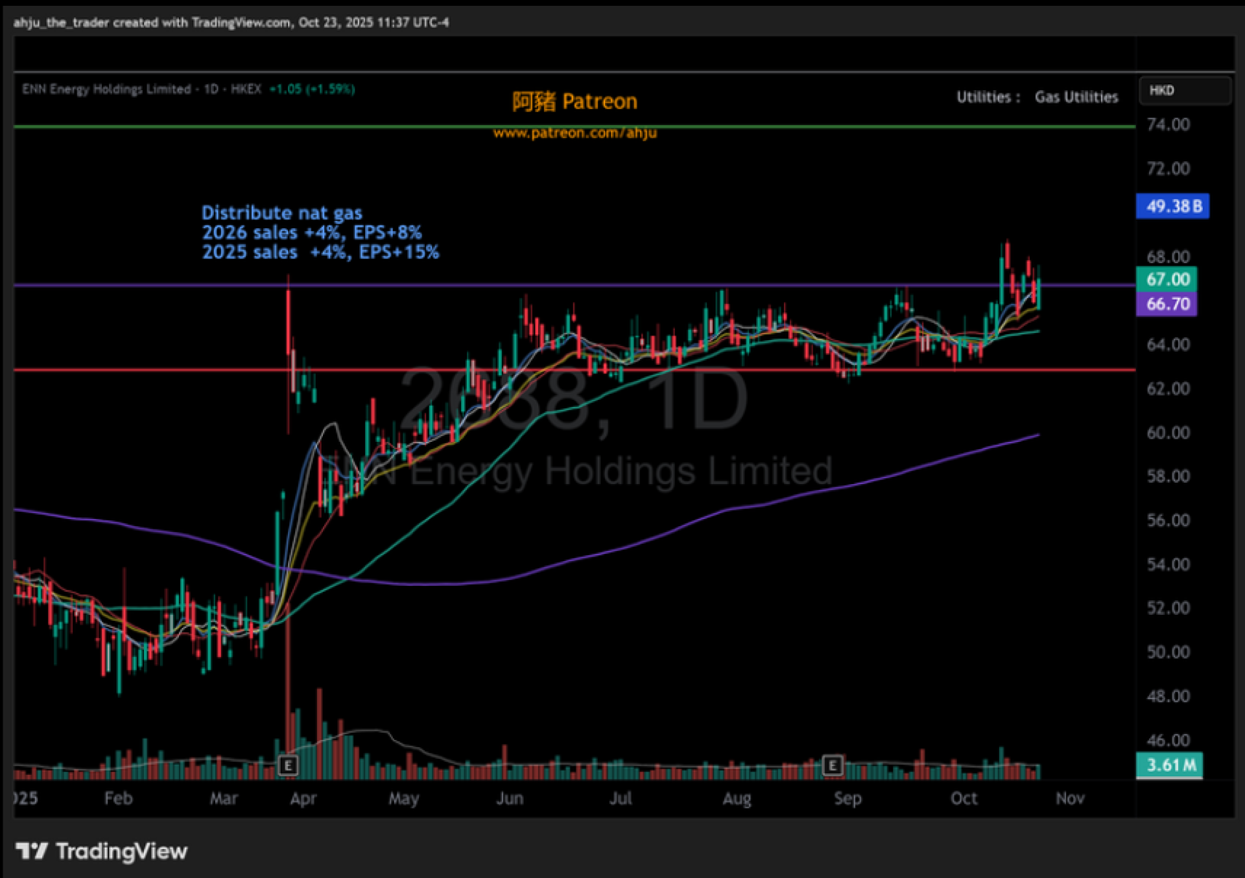Click the Gas Utilities industry label
The image size is (1245, 878).
1076,97
